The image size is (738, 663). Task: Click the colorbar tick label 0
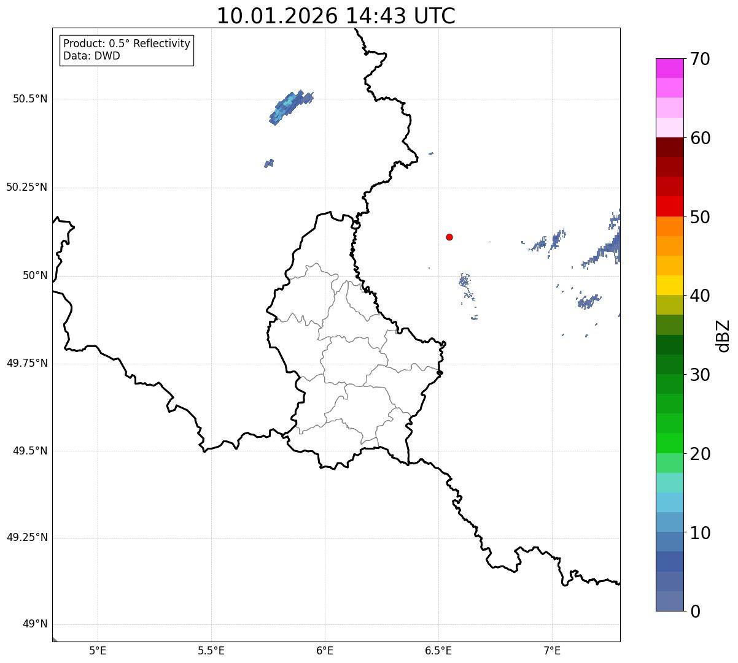click(694, 611)
